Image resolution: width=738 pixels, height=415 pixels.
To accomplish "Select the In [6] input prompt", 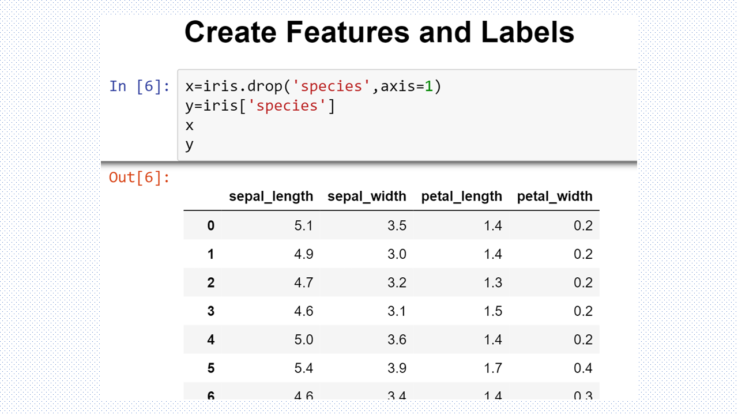I will coord(140,86).
